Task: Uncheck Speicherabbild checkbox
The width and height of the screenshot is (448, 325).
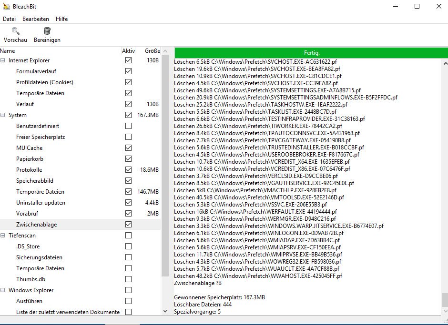Action: 129,181
